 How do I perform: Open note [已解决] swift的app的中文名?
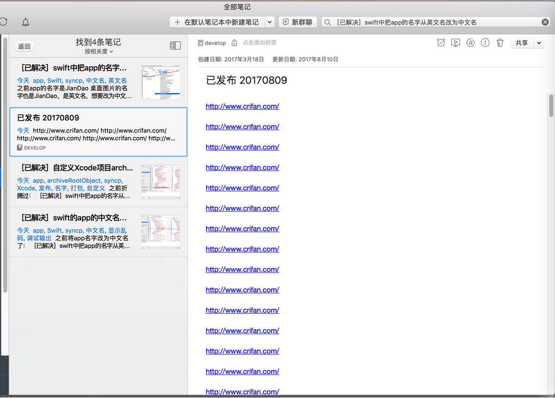tap(99, 232)
